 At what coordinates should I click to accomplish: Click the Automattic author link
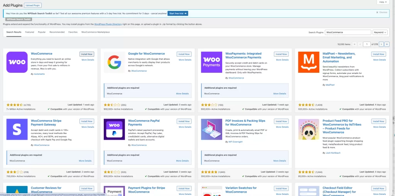point(39,74)
